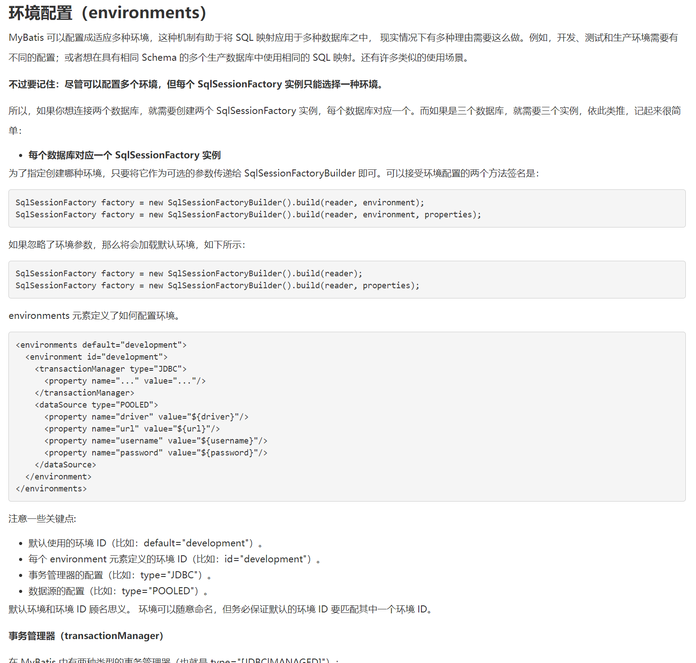
Task: Click sentence starting 默认环境和环境 ID 顾名思义
Action: 220,609
